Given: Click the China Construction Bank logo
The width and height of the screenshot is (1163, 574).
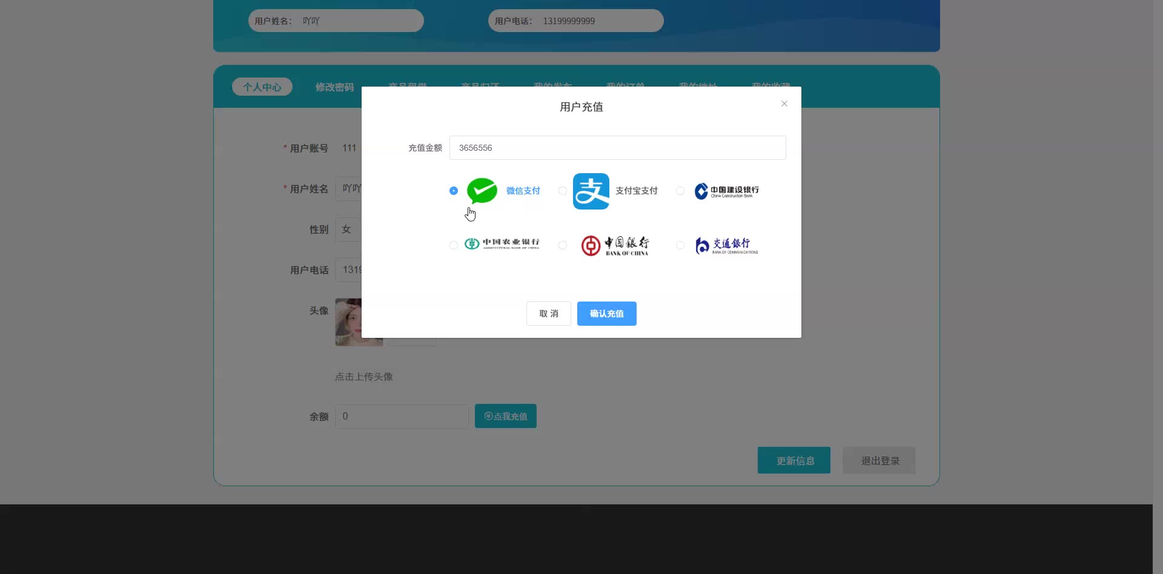Looking at the screenshot, I should pos(726,191).
